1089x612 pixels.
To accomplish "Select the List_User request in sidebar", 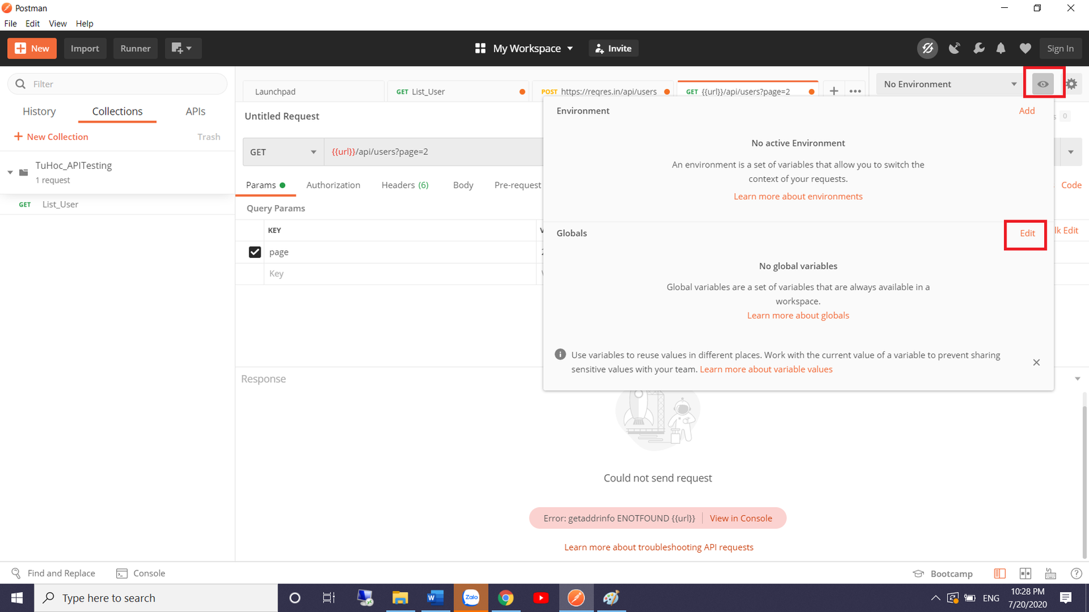I will click(x=117, y=204).
